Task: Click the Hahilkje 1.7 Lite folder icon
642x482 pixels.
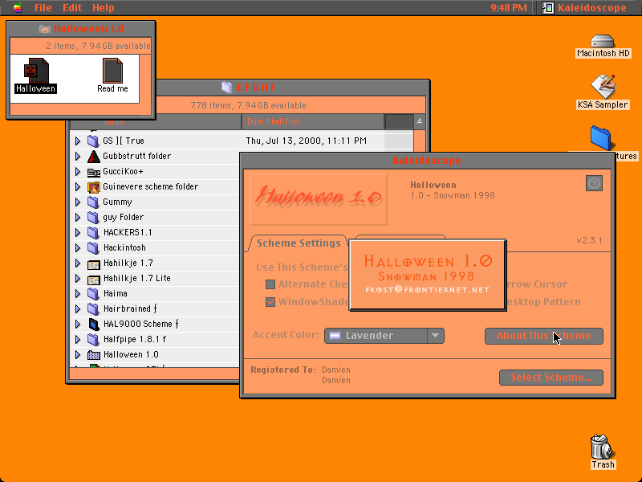Action: click(94, 279)
